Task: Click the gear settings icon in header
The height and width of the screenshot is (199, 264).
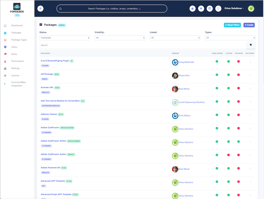Action: pos(201,9)
